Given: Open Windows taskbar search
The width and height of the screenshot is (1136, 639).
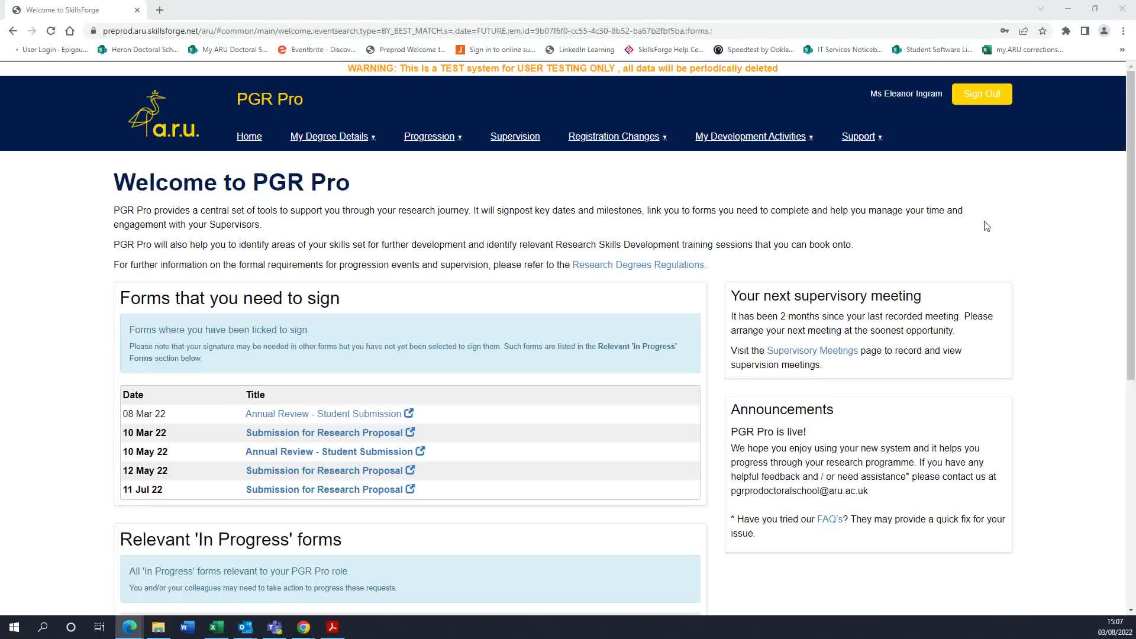Looking at the screenshot, I should click(43, 627).
